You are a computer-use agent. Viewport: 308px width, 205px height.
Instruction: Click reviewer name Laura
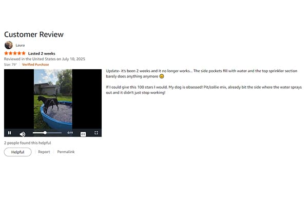pos(20,45)
